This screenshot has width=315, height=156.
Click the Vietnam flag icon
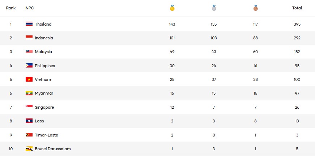29,79
